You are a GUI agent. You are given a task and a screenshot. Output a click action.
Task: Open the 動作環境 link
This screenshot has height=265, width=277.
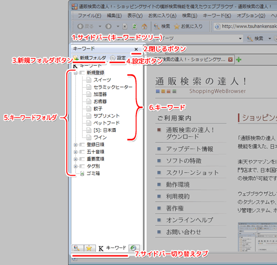[x=177, y=185]
